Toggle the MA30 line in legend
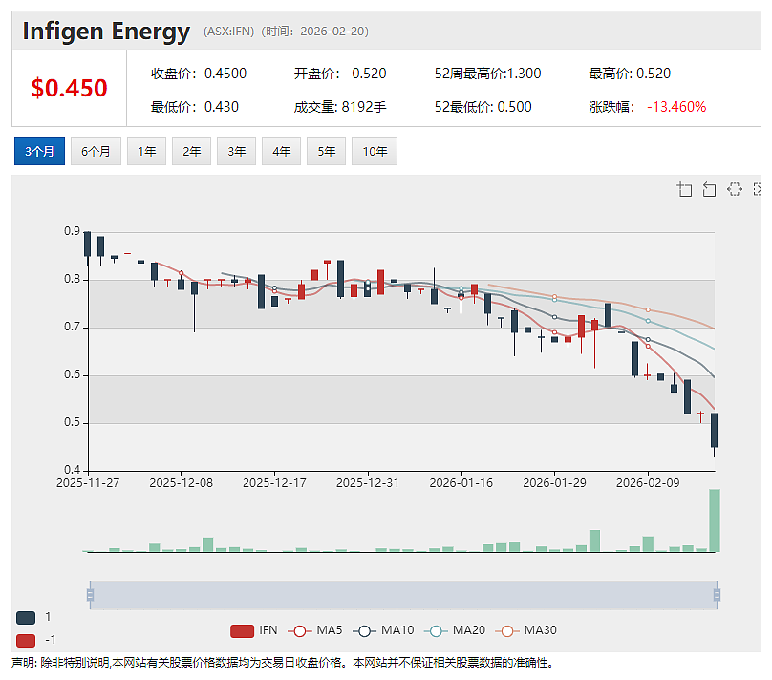 click(x=526, y=630)
